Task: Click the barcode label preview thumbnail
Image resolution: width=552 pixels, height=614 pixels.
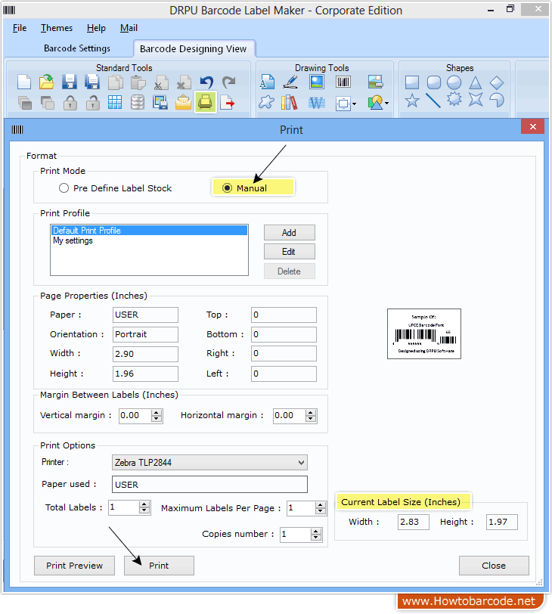Action: pyautogui.click(x=424, y=333)
